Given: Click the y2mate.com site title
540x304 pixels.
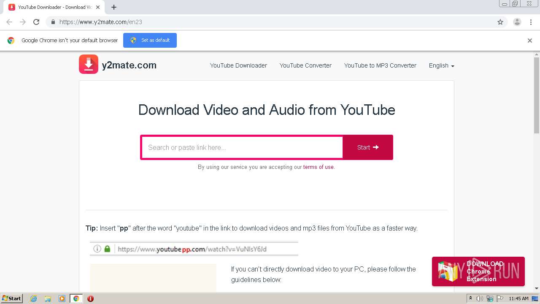Looking at the screenshot, I should point(129,65).
